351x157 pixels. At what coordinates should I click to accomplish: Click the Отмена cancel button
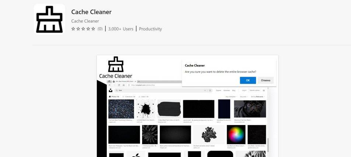coord(266,80)
